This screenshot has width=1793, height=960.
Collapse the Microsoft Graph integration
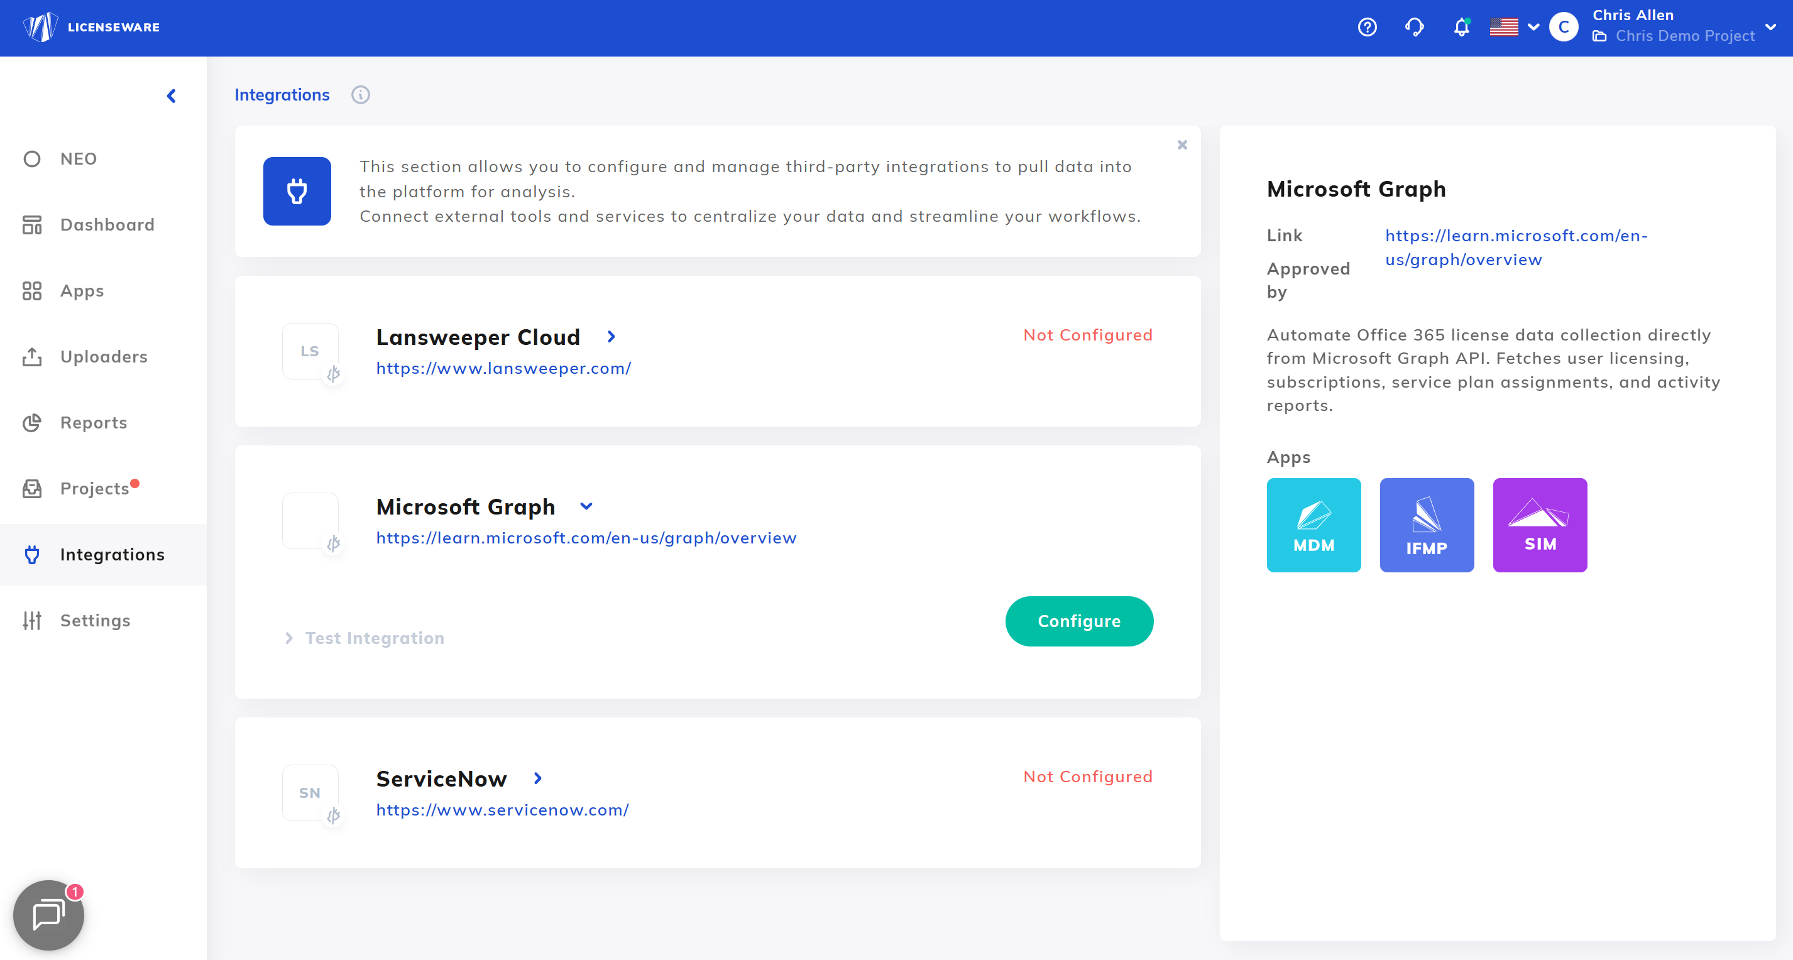[x=586, y=506]
